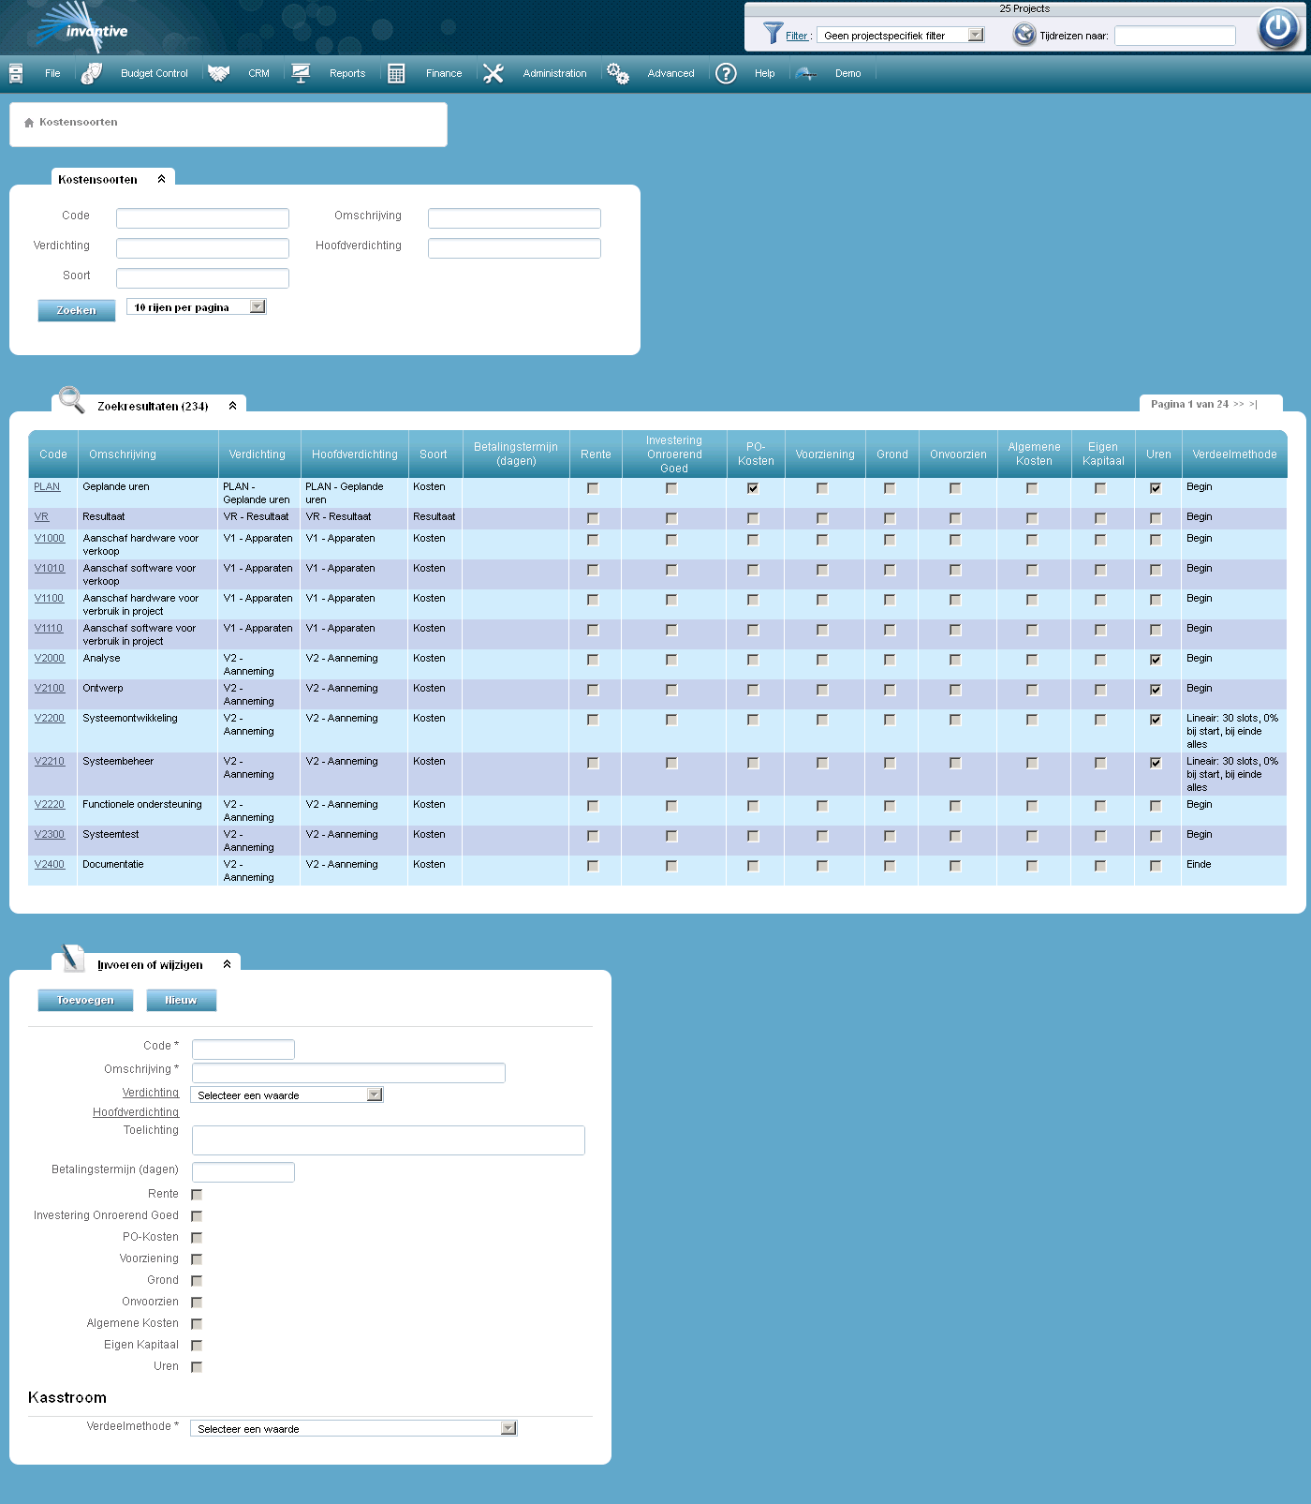Click the Kostensoorten breadcrumb text
Viewport: 1311px width, 1504px height.
(x=79, y=123)
